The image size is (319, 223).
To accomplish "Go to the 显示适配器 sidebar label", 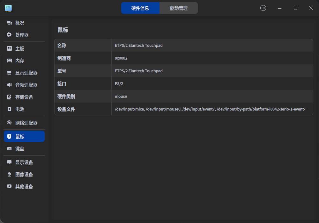I will (x=26, y=73).
